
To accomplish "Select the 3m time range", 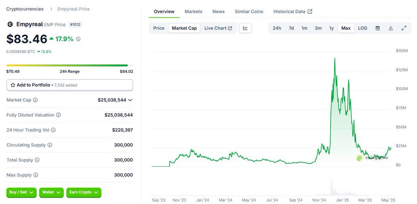I will point(318,28).
